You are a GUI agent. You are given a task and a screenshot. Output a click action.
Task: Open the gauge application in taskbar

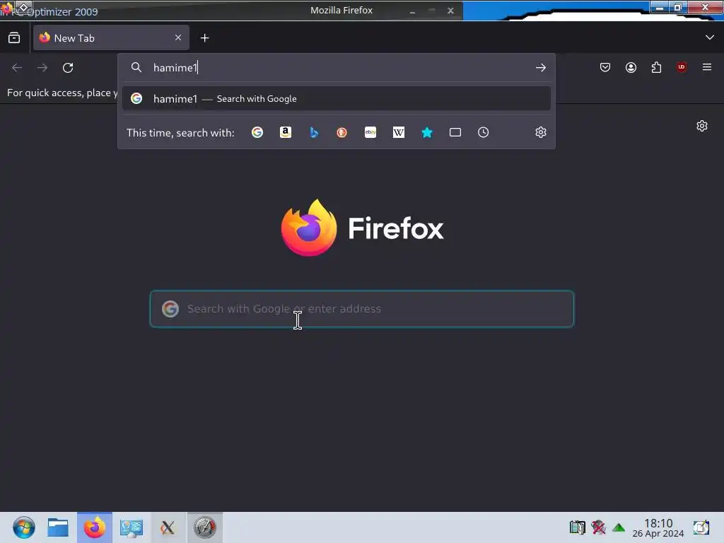coord(204,527)
